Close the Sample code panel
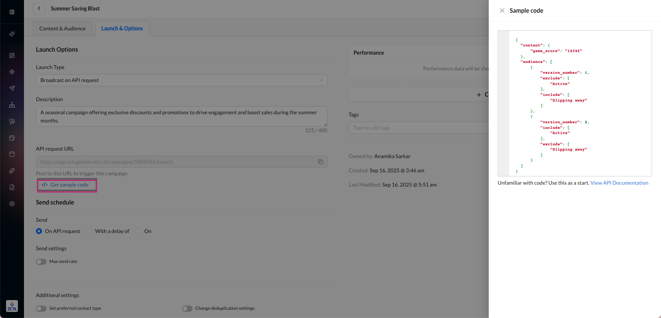This screenshot has height=318, width=661. (x=502, y=10)
